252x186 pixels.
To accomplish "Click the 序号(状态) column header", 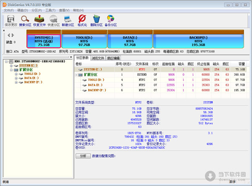I will 123,64.
